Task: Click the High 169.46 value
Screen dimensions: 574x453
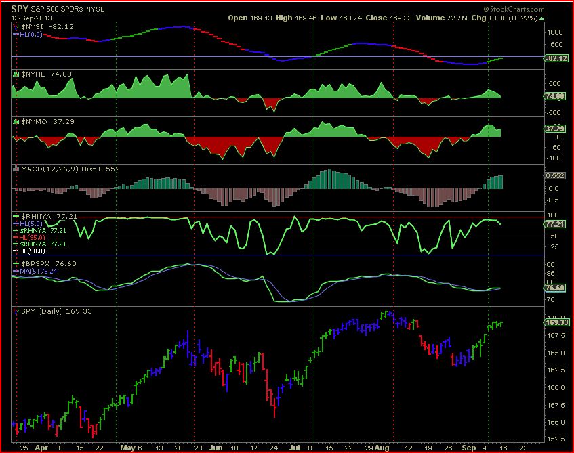Action: click(x=296, y=18)
